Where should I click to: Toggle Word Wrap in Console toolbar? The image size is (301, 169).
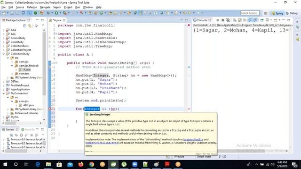[245, 20]
